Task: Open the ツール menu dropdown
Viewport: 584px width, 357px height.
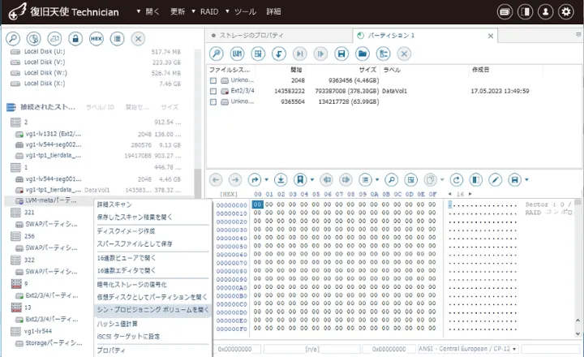Action: point(241,11)
